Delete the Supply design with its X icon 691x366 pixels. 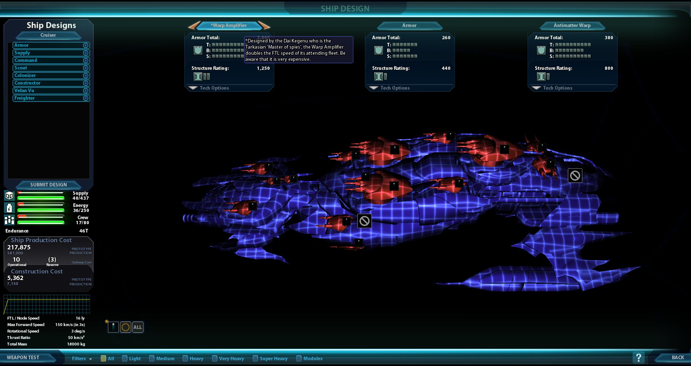86,53
